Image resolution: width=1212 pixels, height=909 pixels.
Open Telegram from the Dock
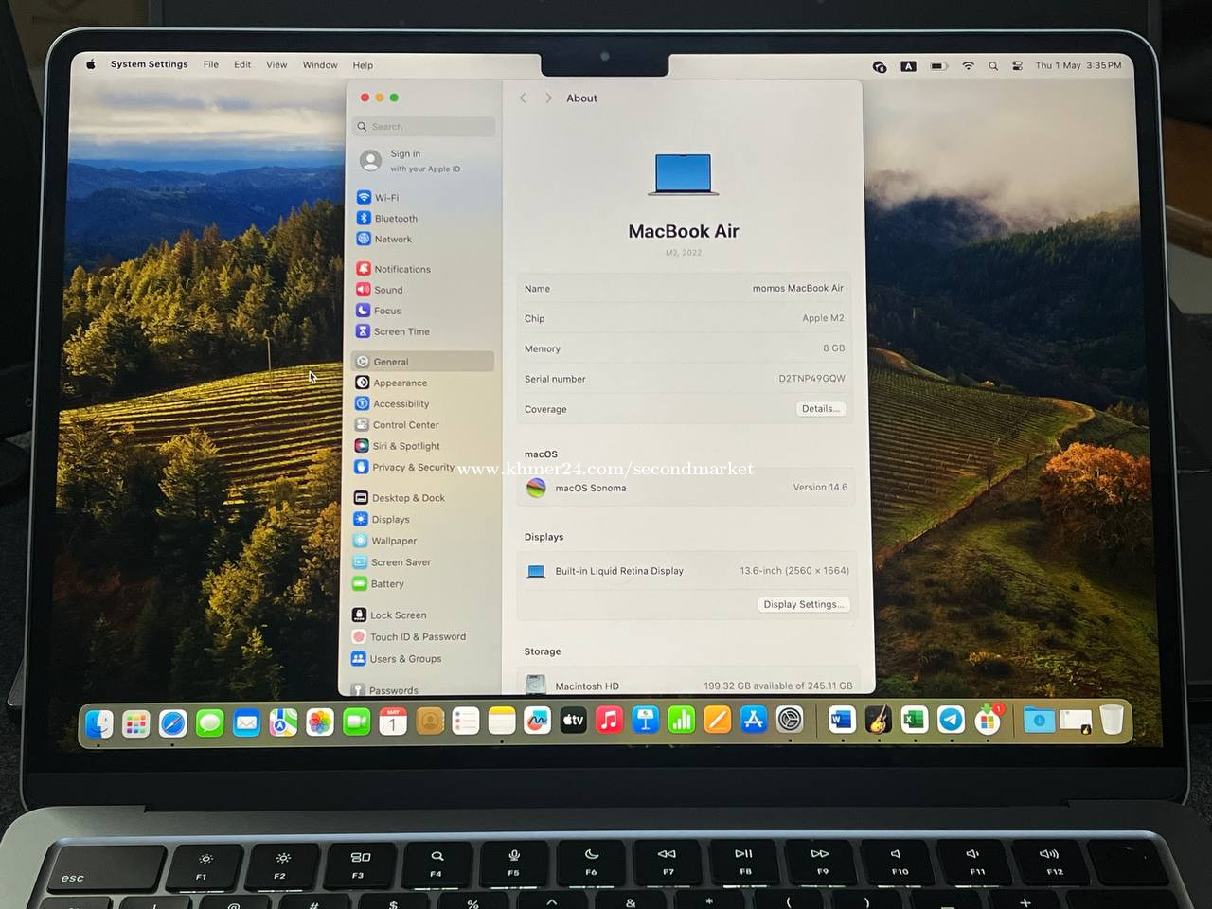[x=951, y=720]
